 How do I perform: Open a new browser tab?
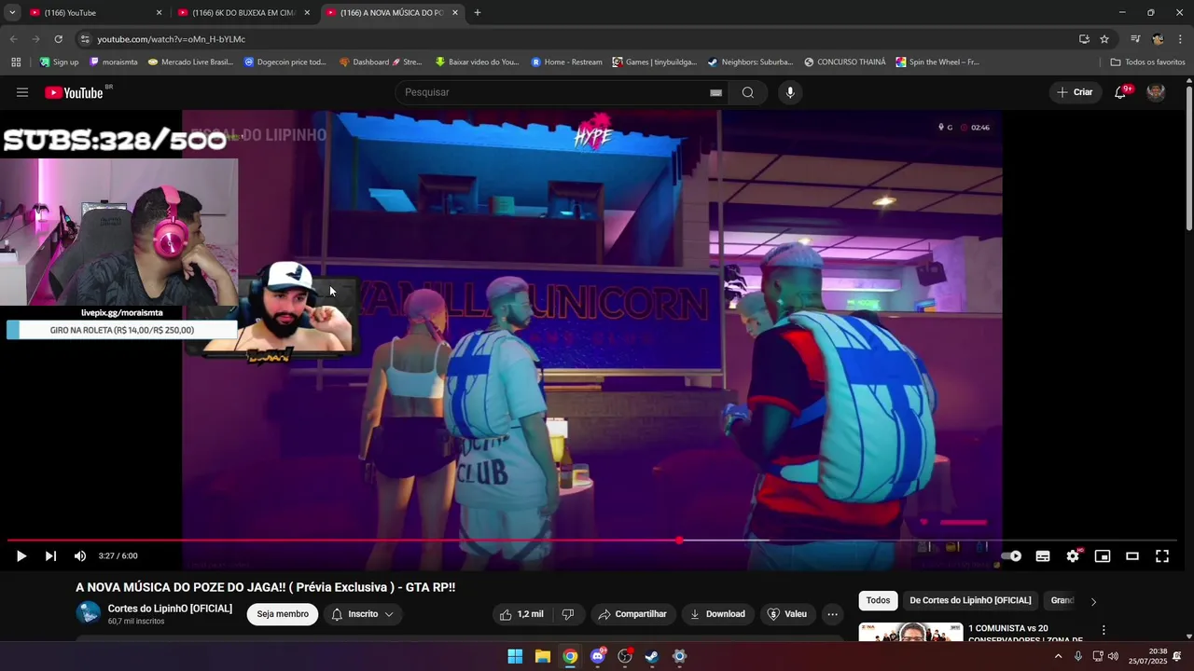click(x=478, y=13)
